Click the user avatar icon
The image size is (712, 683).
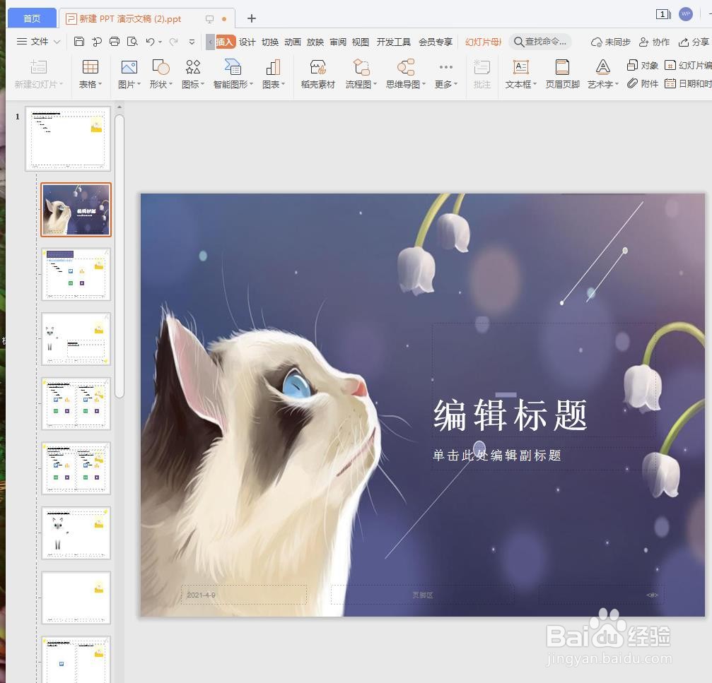[x=686, y=14]
